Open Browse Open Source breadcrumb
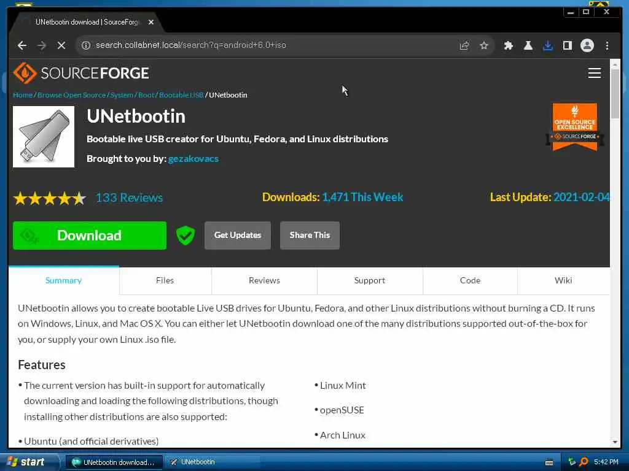Screen dimensions: 629x471 [71, 95]
